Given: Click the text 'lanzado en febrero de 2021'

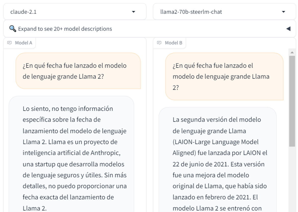Looking at the screenshot, I should click(211, 197).
